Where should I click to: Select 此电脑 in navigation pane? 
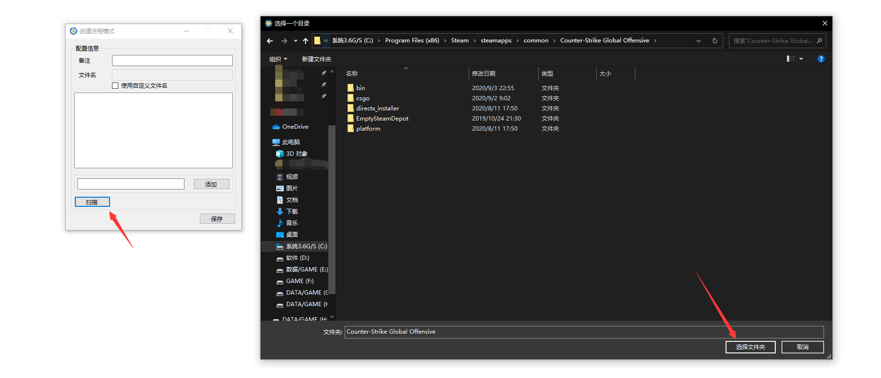pos(291,142)
